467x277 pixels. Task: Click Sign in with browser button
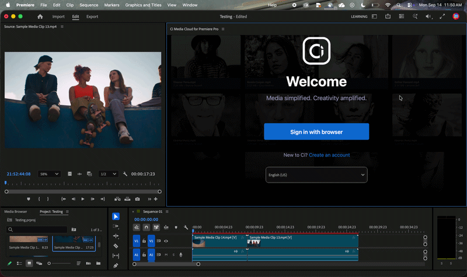316,132
